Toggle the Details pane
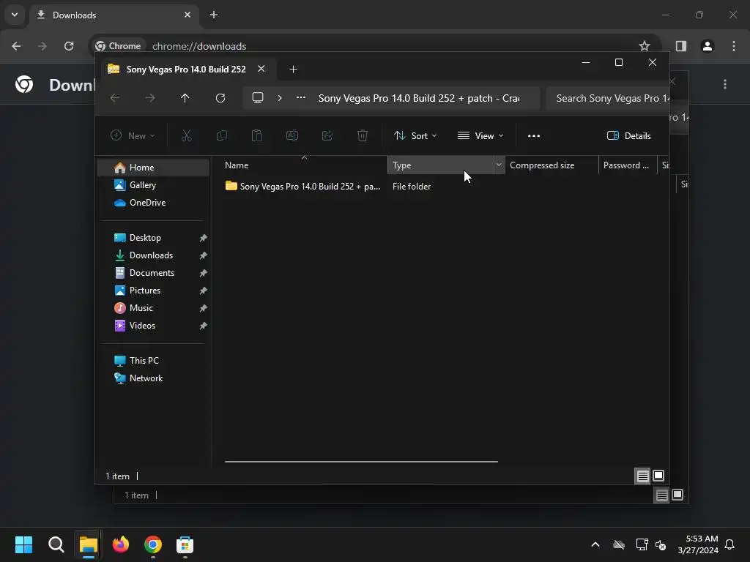 coord(629,135)
